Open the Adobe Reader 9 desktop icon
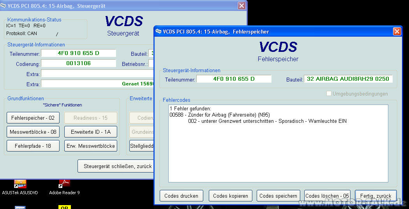The width and height of the screenshot is (409, 209). 64,185
